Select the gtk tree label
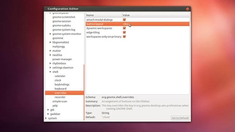This screenshot has height=132, width=235. [52, 110]
